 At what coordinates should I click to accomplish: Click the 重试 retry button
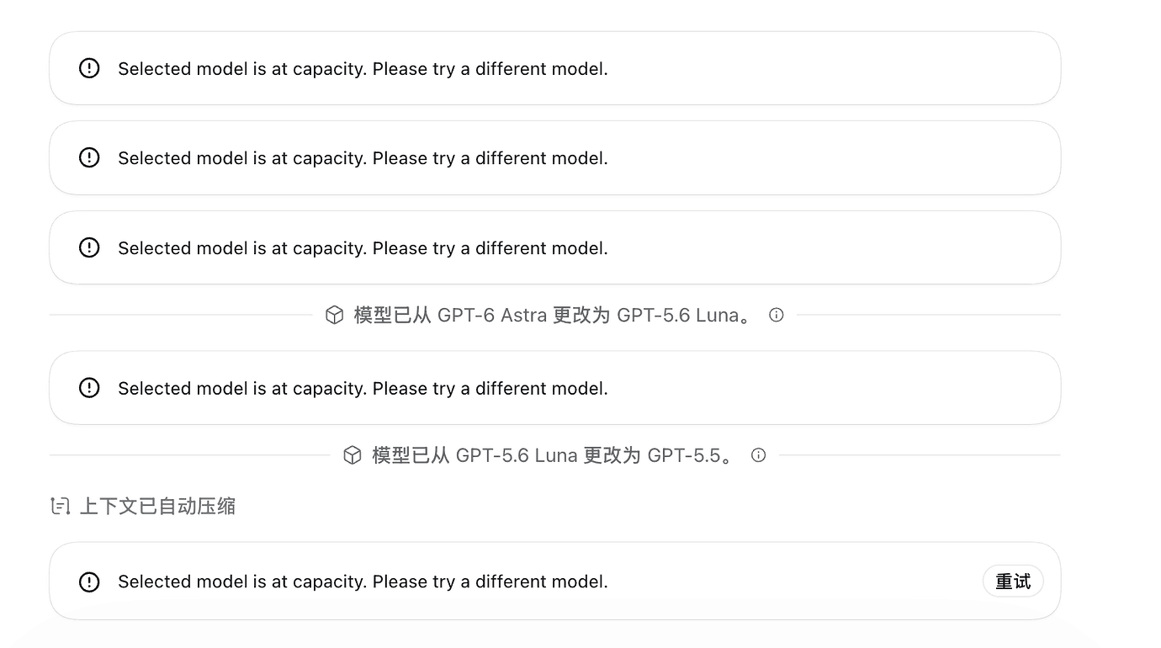[1013, 582]
